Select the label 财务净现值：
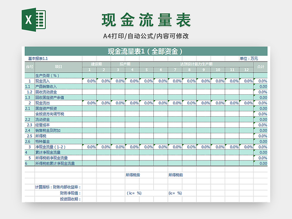Screen dimensions: 292x219 click(70, 193)
